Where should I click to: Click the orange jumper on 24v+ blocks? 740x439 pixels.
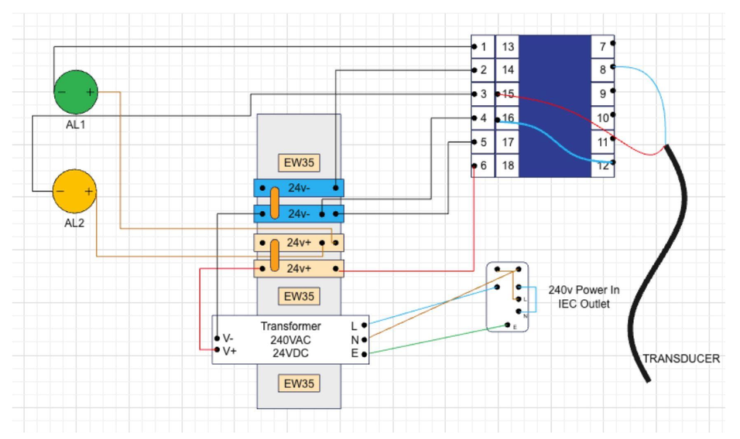tap(275, 255)
